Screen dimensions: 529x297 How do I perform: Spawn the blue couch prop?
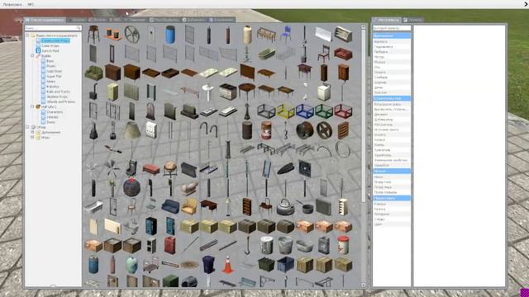click(x=170, y=207)
